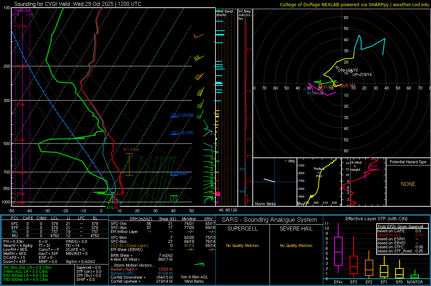This screenshot has height=286, width=431.
Task: Click the 'DN=164/15' hodograph label
Action: pyautogui.click(x=348, y=70)
